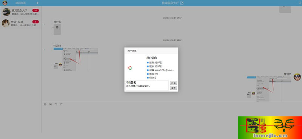Click the user avatar in the 用户信息 dialog
302x139 pixels.
(130, 68)
